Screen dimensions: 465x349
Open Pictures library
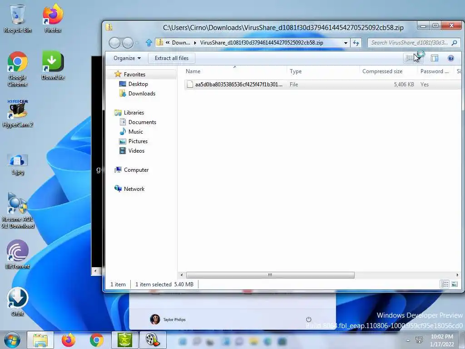tap(138, 141)
